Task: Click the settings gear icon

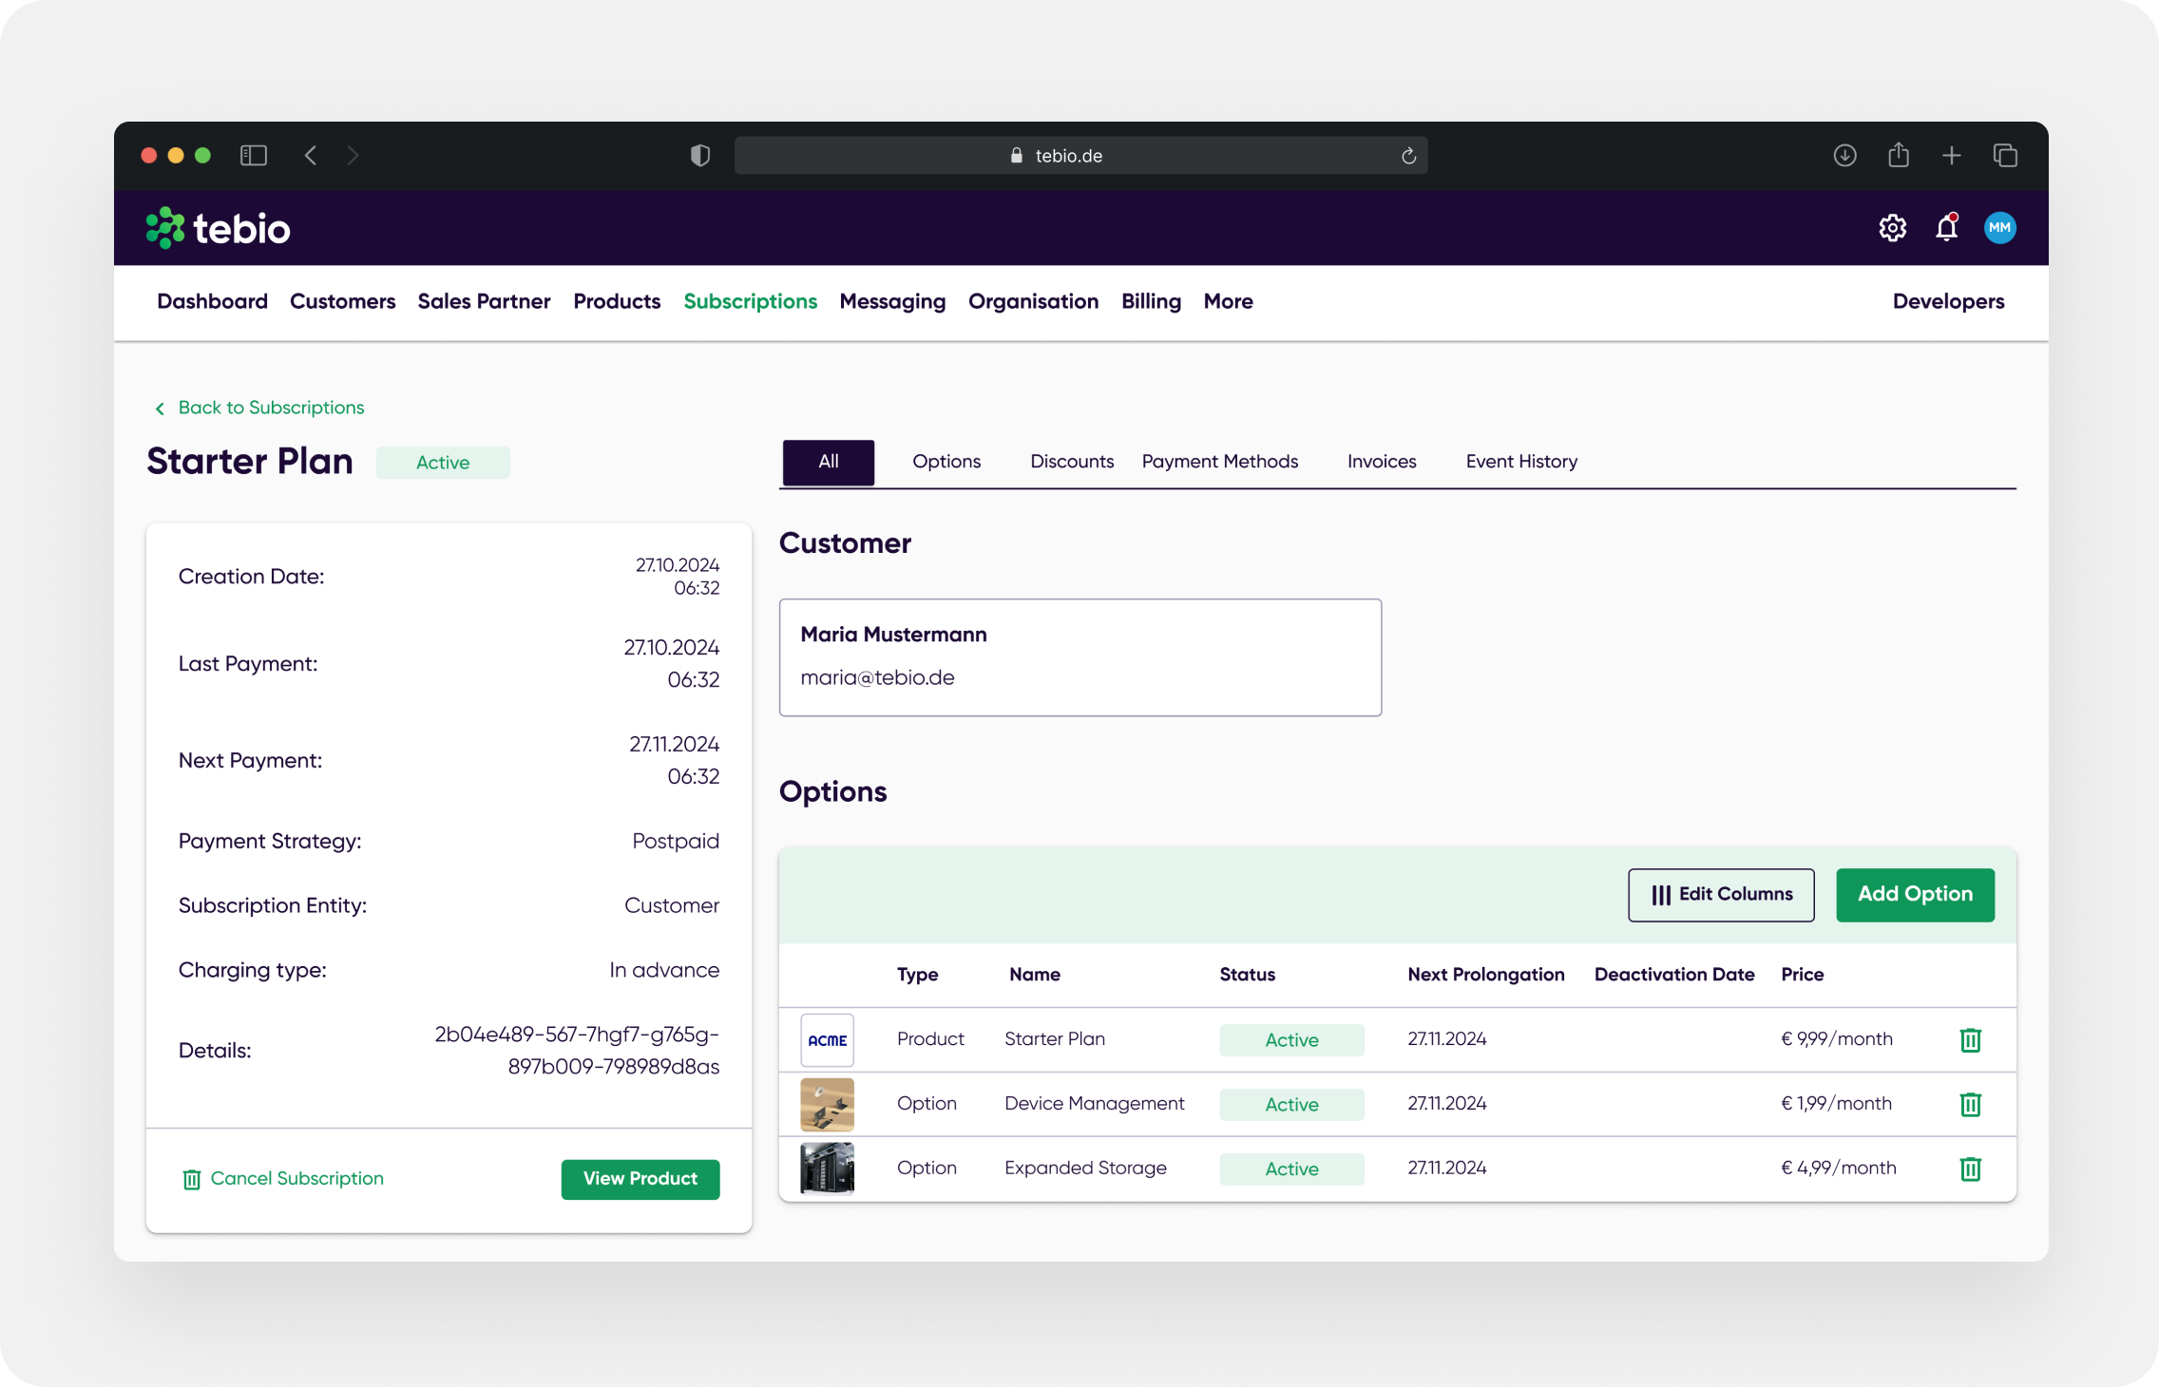Action: pos(1891,226)
